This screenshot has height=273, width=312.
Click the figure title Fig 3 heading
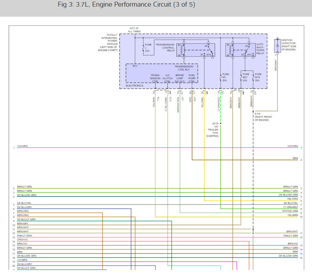[126, 5]
